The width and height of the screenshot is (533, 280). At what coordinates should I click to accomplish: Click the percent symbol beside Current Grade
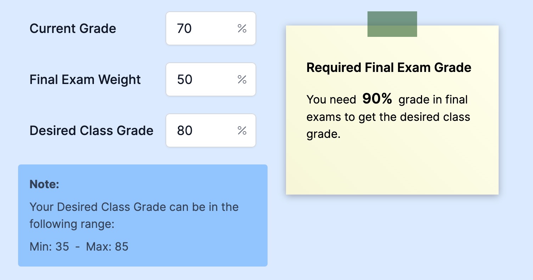pos(242,28)
